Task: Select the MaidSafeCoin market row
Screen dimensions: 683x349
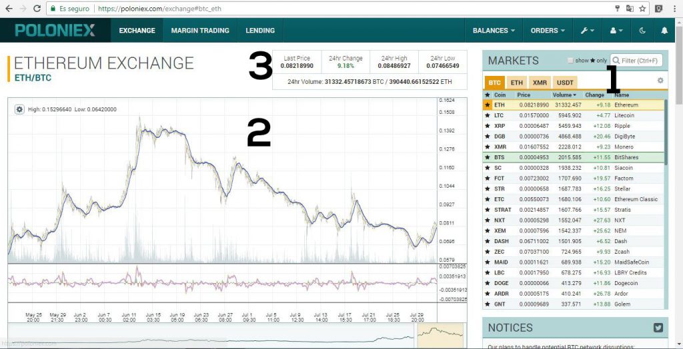Action: pos(574,262)
